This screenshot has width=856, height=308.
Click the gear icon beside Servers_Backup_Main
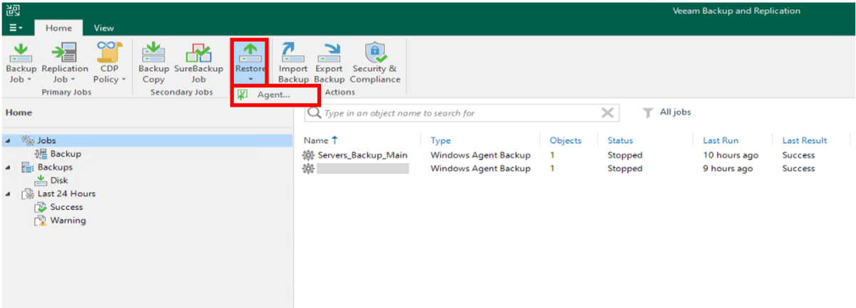point(308,155)
